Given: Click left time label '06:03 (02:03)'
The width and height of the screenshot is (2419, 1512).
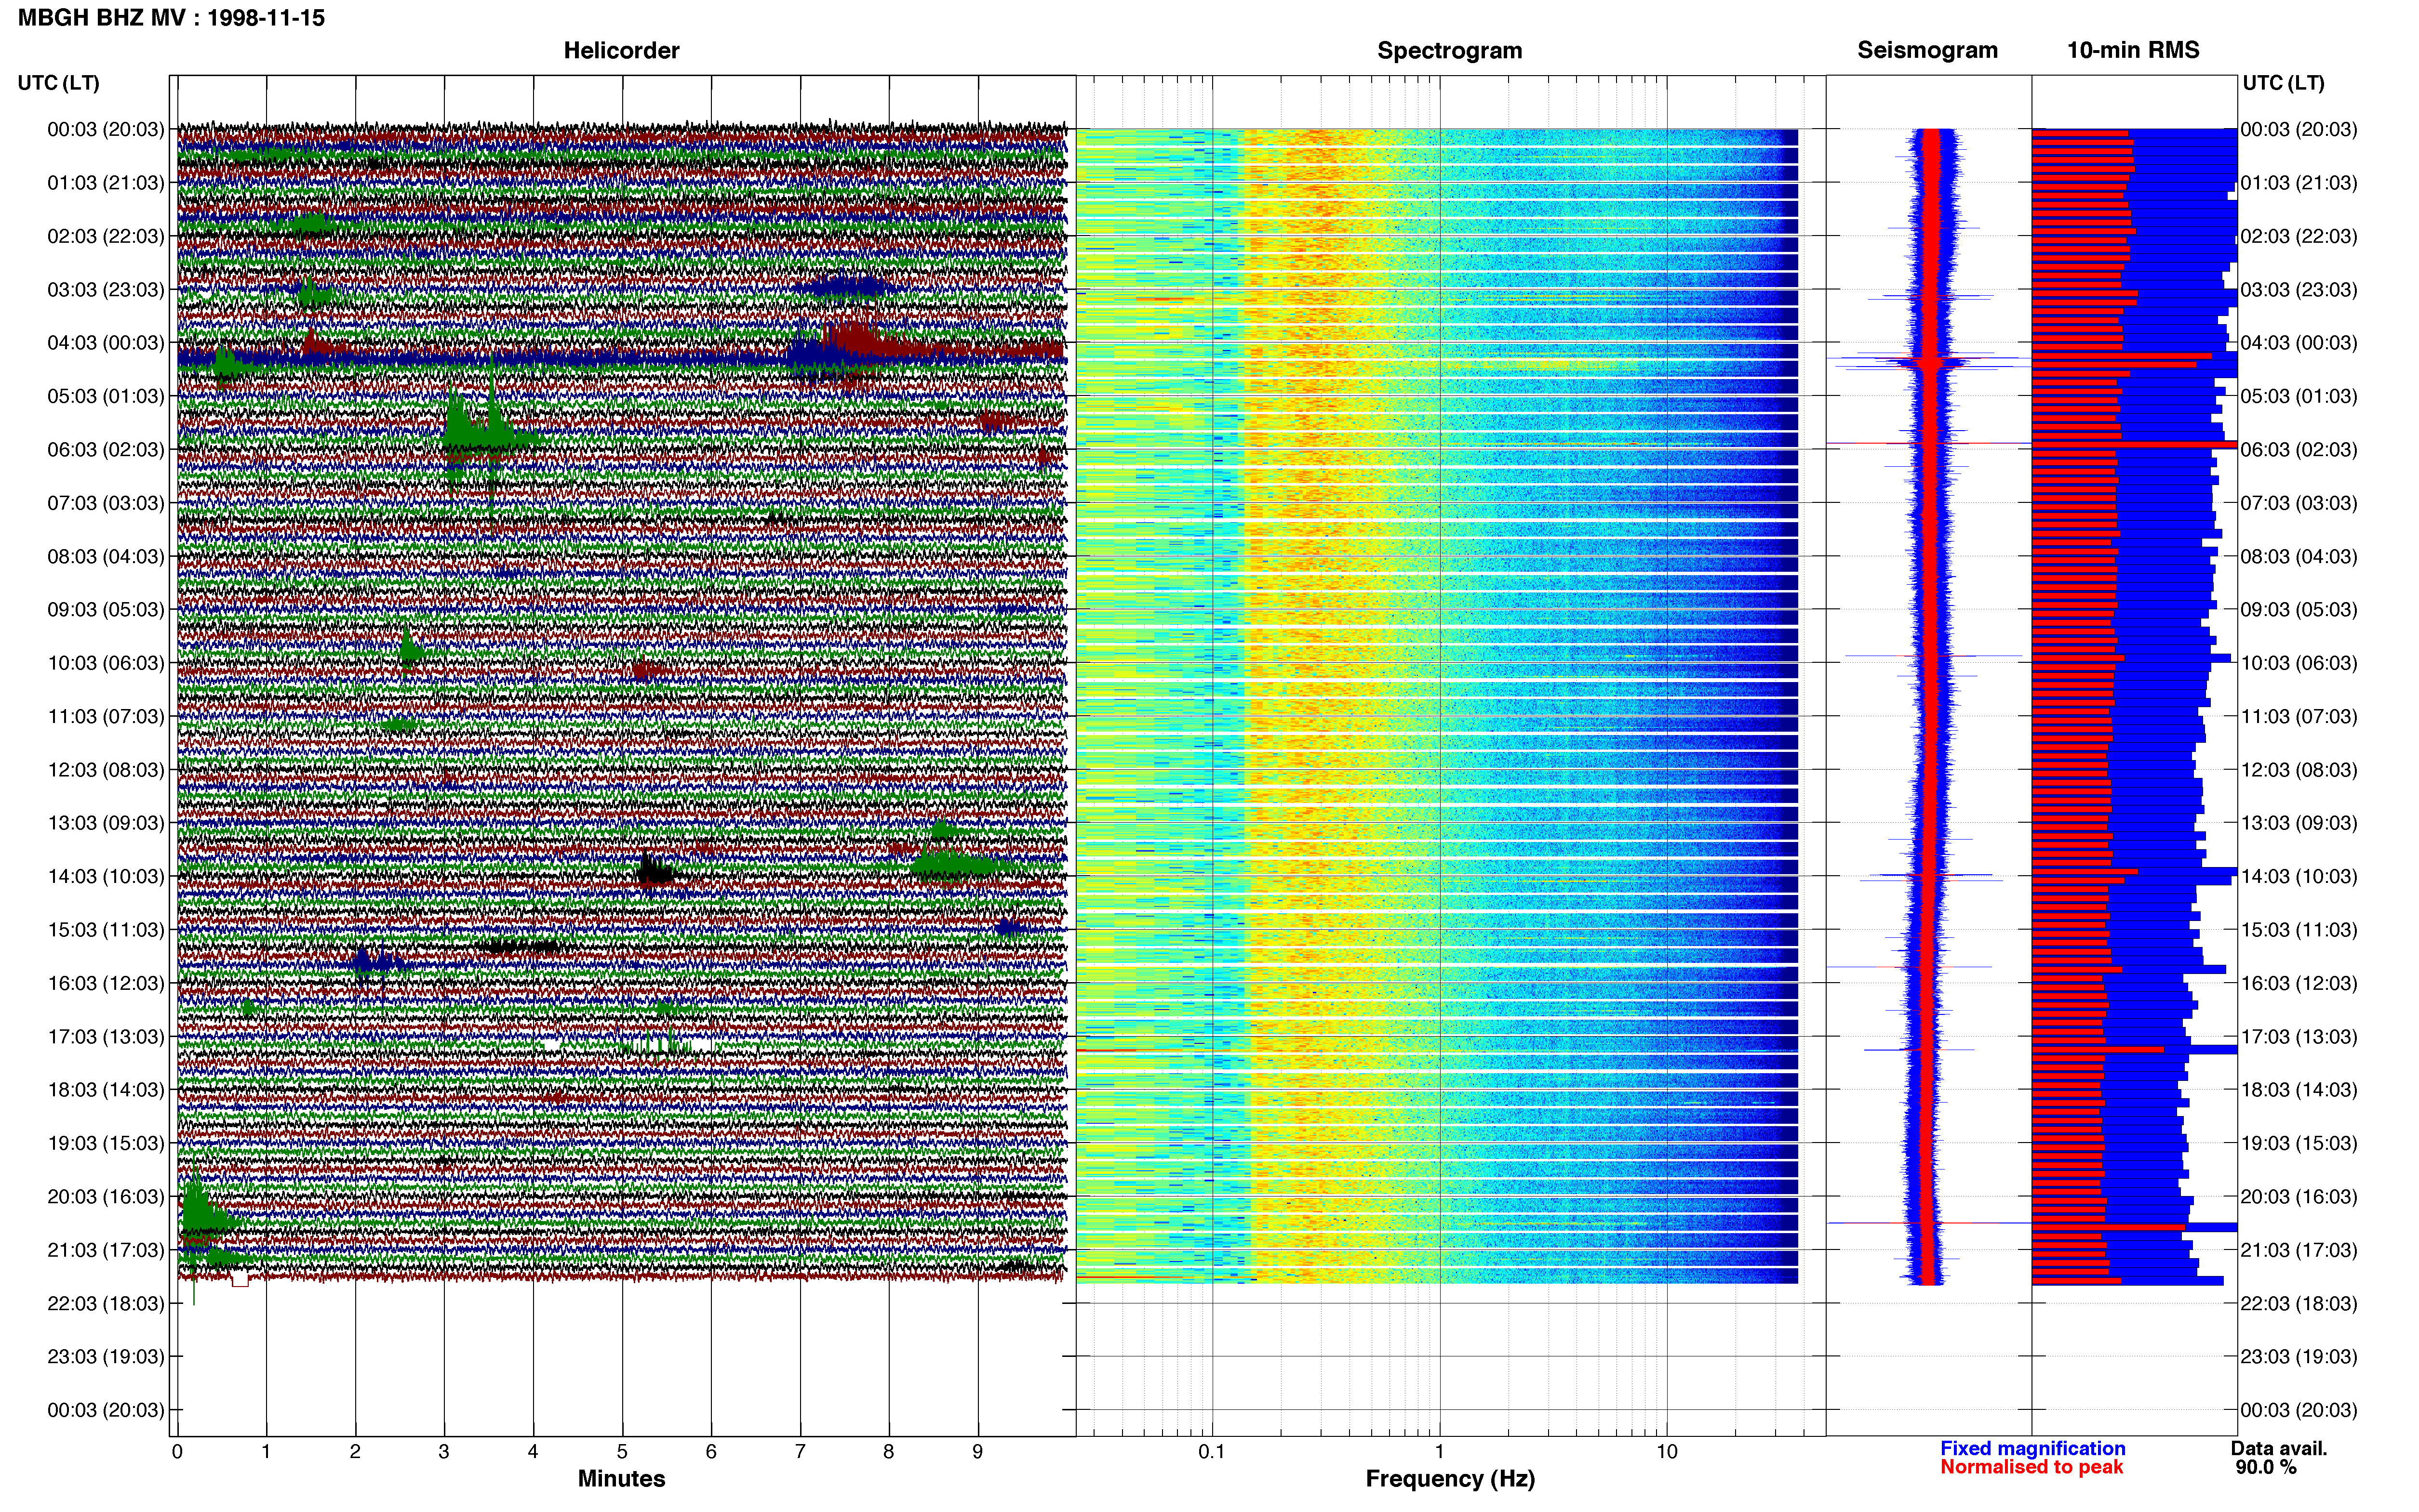Looking at the screenshot, I should [x=105, y=450].
